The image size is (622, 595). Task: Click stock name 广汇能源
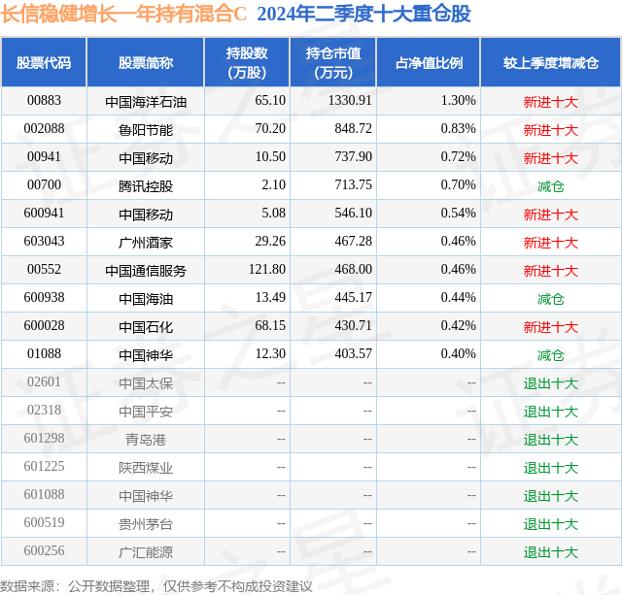(146, 552)
